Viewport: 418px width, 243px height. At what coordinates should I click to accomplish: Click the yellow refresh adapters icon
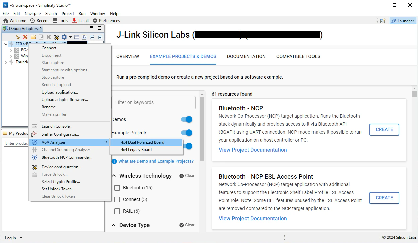(18, 37)
